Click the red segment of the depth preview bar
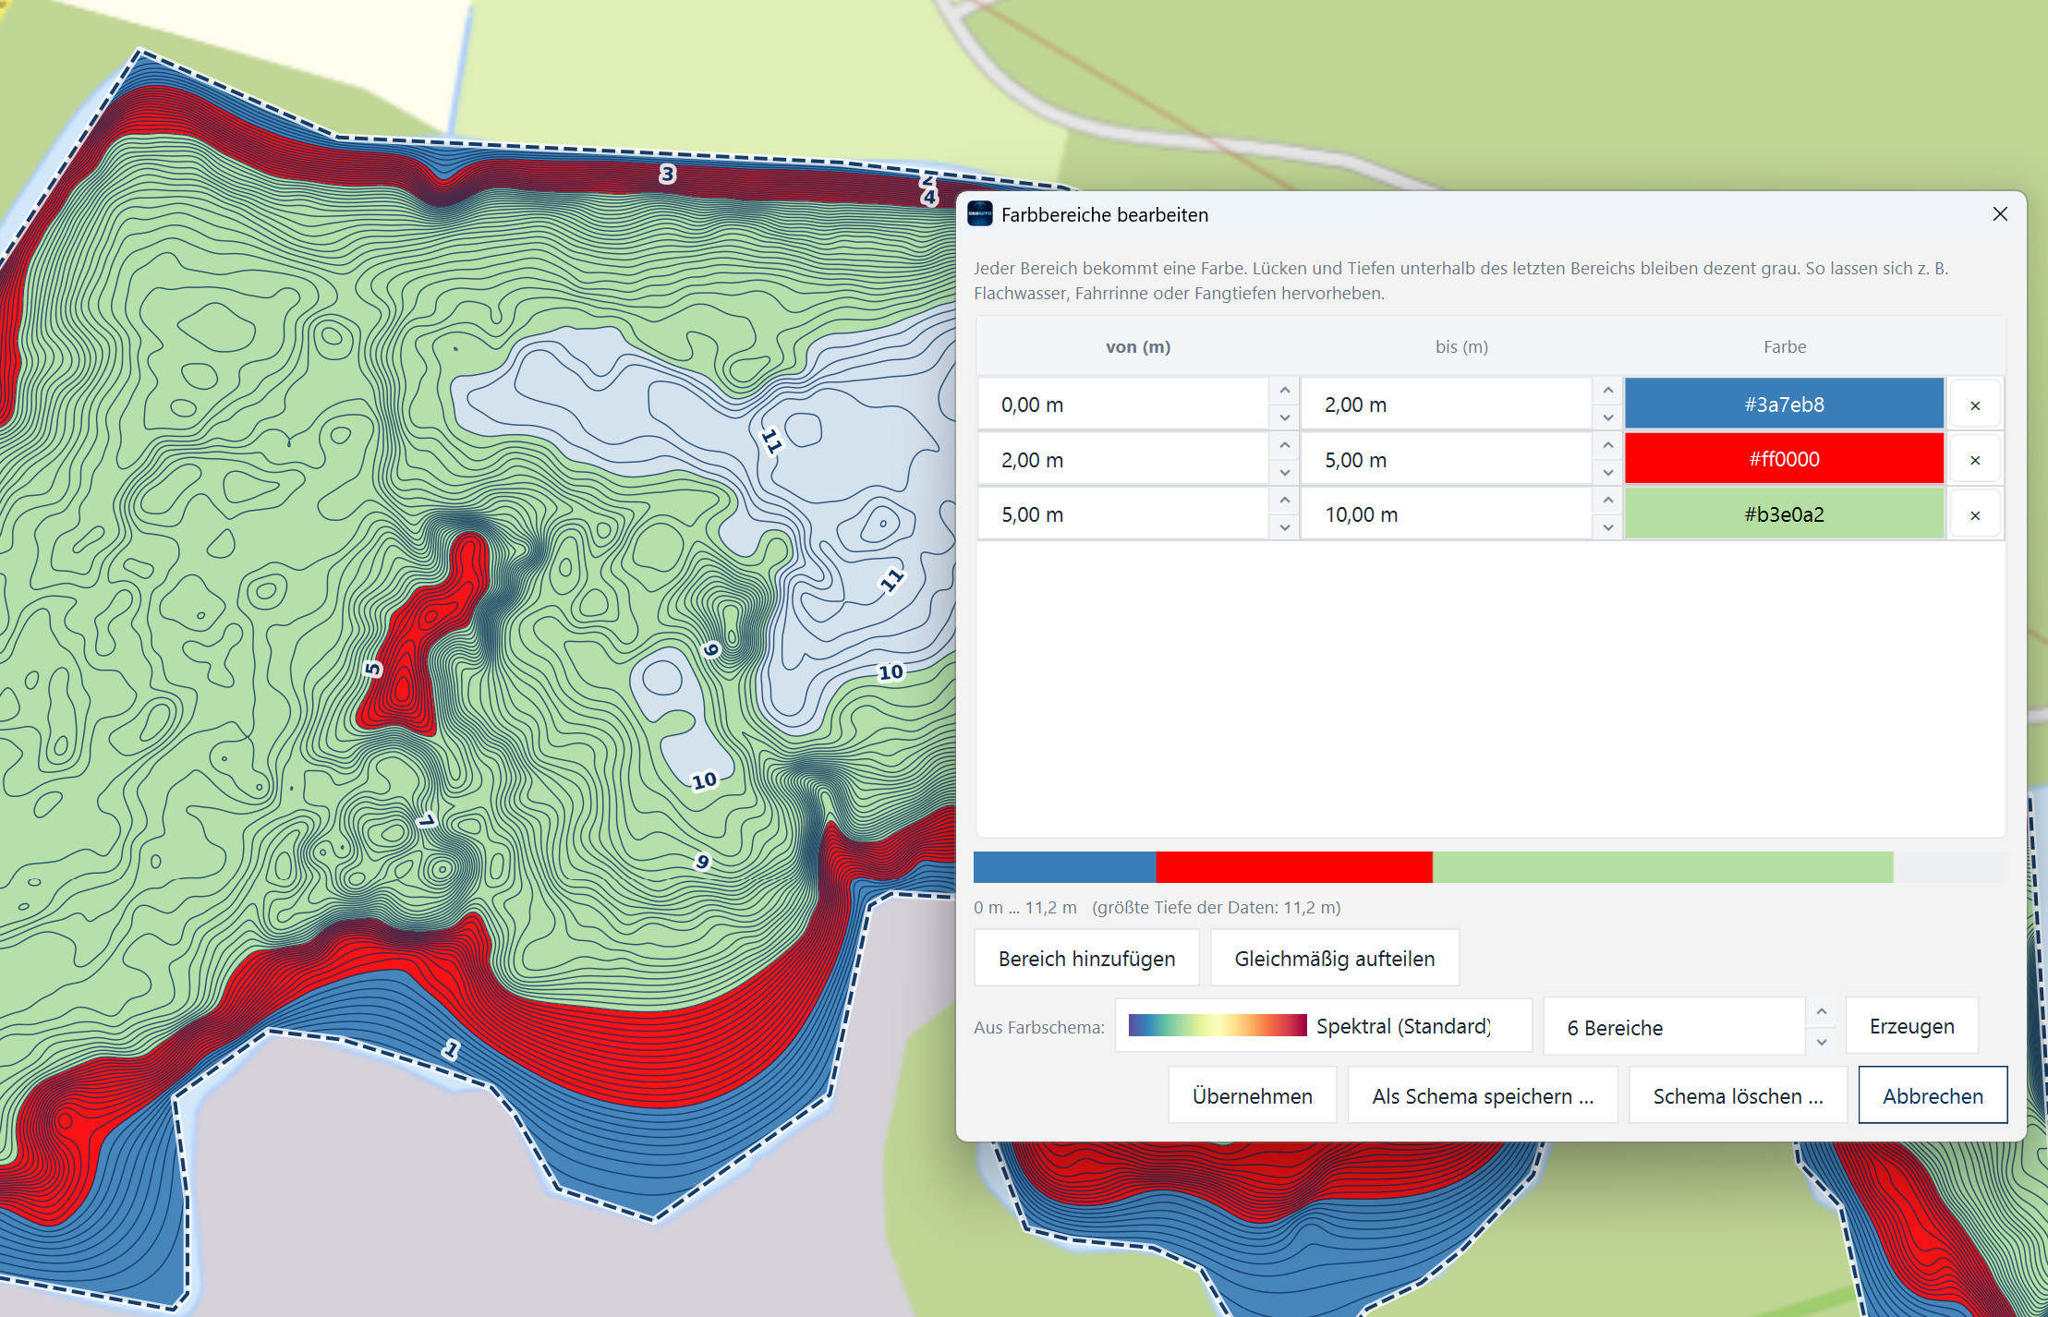This screenshot has width=2048, height=1317. pyautogui.click(x=1293, y=867)
